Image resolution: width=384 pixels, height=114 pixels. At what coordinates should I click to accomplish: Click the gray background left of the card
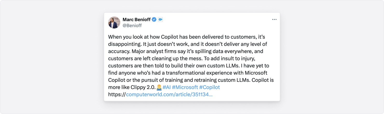tap(52, 57)
